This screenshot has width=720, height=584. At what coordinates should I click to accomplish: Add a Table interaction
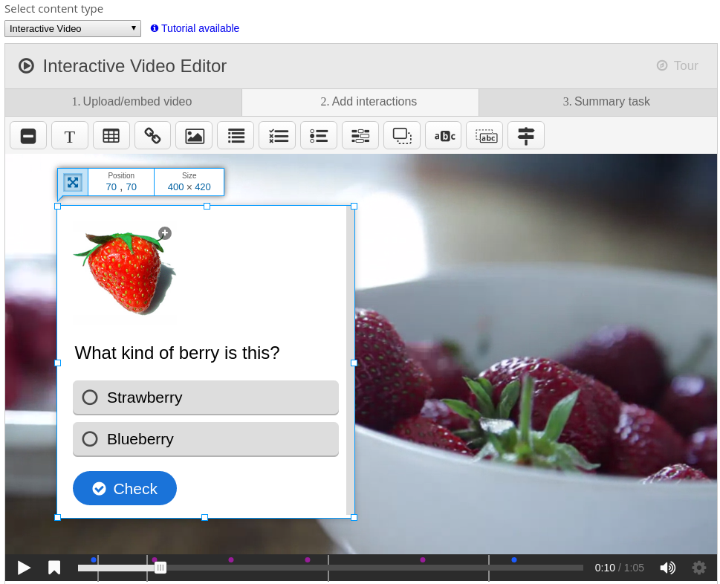click(111, 136)
